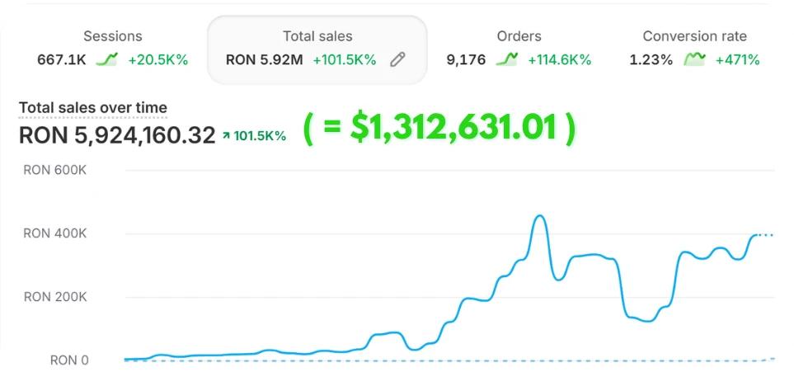Image resolution: width=794 pixels, height=377 pixels.
Task: Select the Total sales metric tab
Action: pos(317,49)
